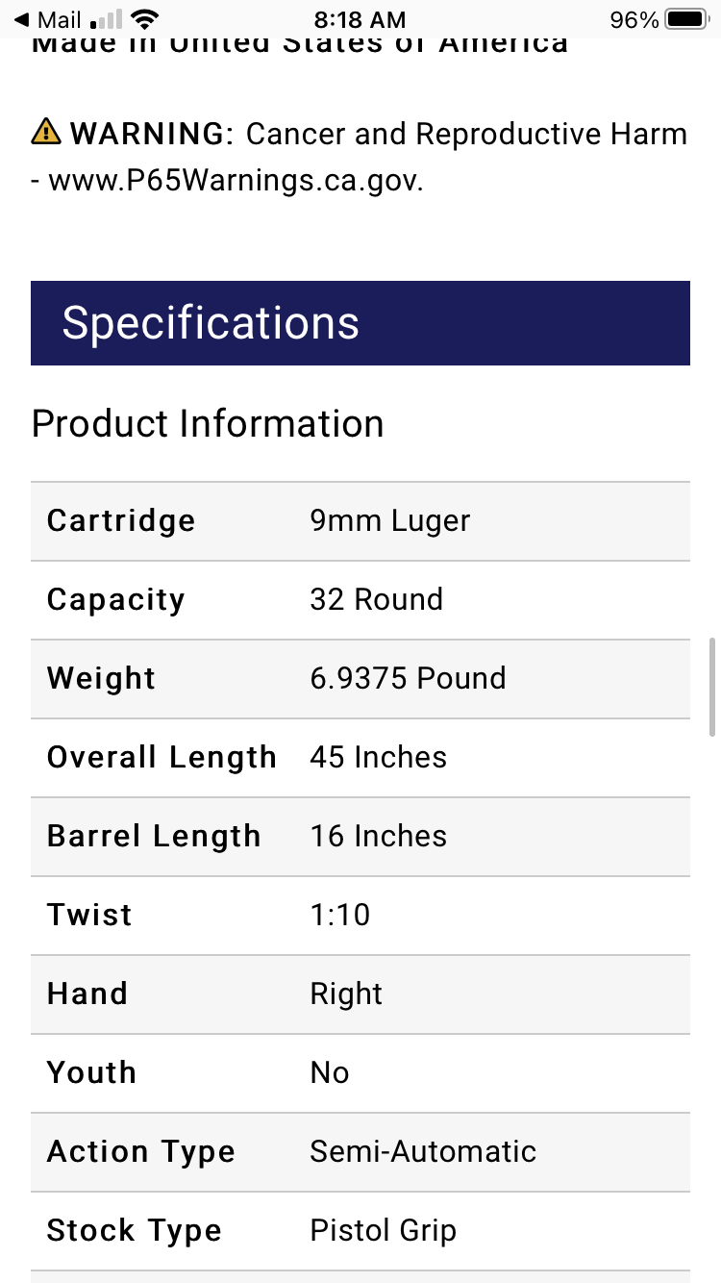The height and width of the screenshot is (1283, 721).
Task: Tap the Wi-Fi status icon
Action: 145,19
